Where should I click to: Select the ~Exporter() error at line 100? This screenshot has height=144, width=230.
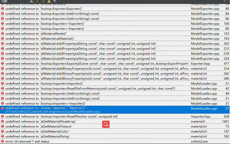(x=115, y=23)
